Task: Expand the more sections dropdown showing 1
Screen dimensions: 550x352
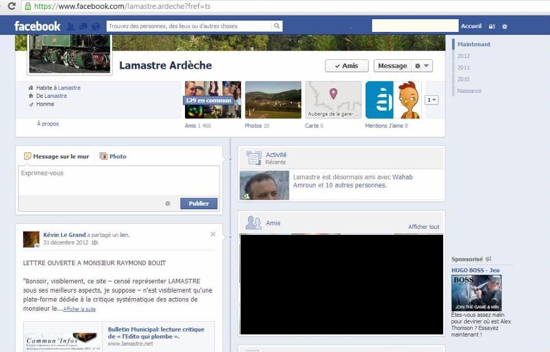Action: click(x=432, y=100)
